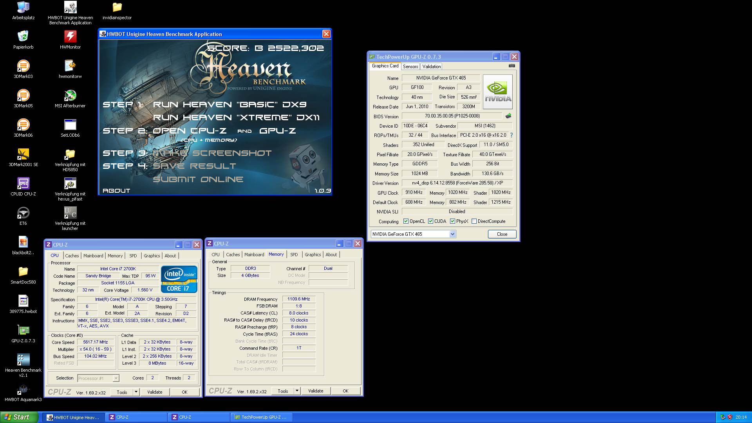Toggle the OpenCL checkbox in GPU-Z

(406, 221)
